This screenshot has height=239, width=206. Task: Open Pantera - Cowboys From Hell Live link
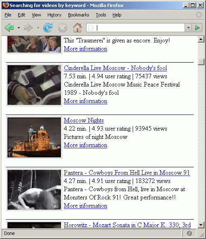[x=127, y=173]
